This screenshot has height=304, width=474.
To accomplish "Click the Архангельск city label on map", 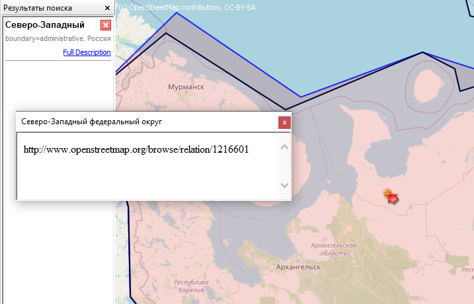I will [297, 267].
